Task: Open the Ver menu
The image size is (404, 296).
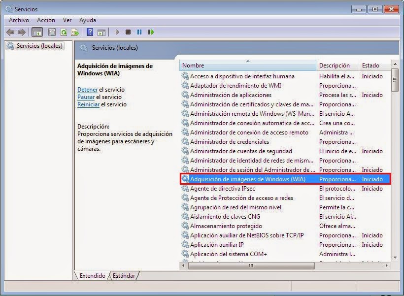Action: click(x=67, y=20)
